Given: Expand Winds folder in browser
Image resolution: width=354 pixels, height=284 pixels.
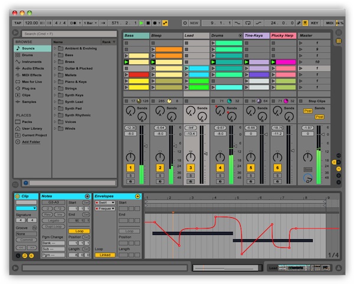Looking at the screenshot, I should click(55, 129).
